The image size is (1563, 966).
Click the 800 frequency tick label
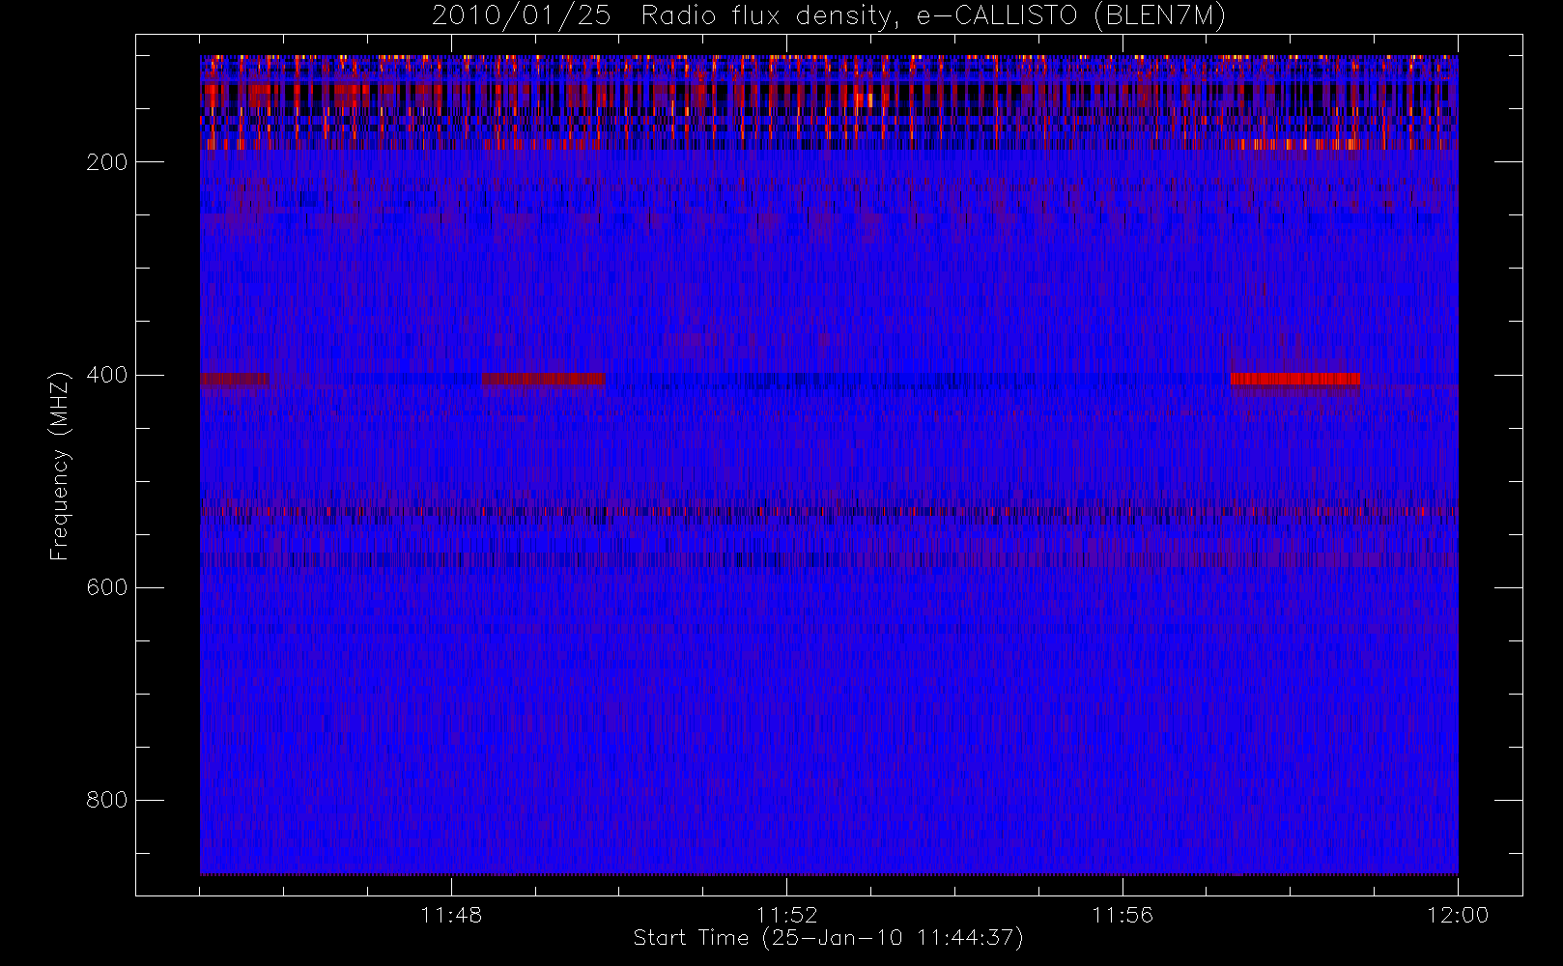coord(107,800)
